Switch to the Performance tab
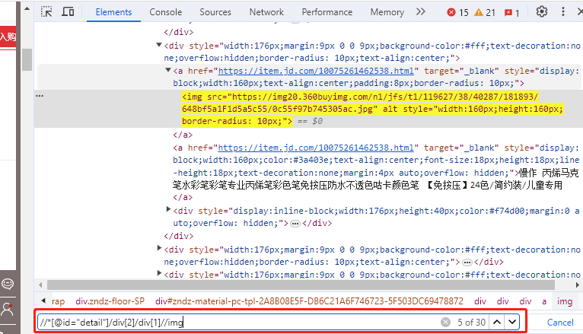583x334 pixels. (x=327, y=12)
